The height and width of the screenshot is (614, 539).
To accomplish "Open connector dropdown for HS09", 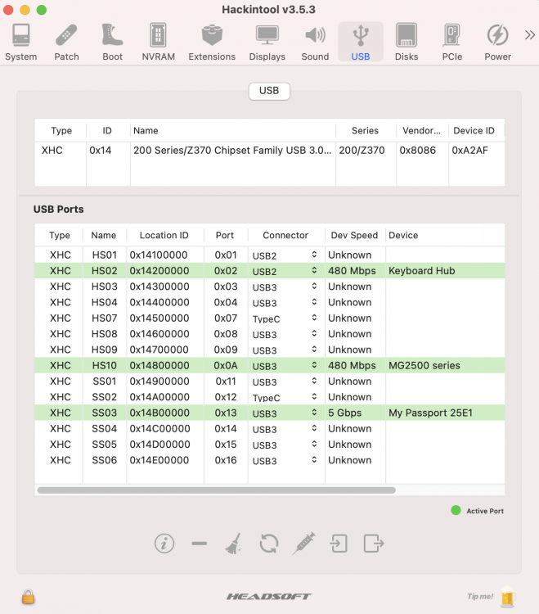I will (314, 350).
